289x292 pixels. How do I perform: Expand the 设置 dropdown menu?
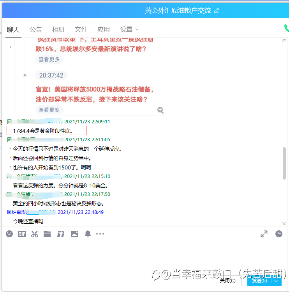[x=129, y=29]
